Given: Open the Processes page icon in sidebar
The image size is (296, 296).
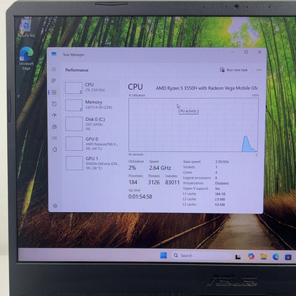Looking at the screenshot, I should point(54,81).
